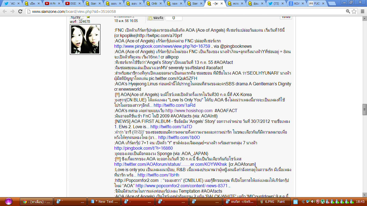Click the member number 324678 text
This screenshot has height=206, width=367.
(84, 21)
